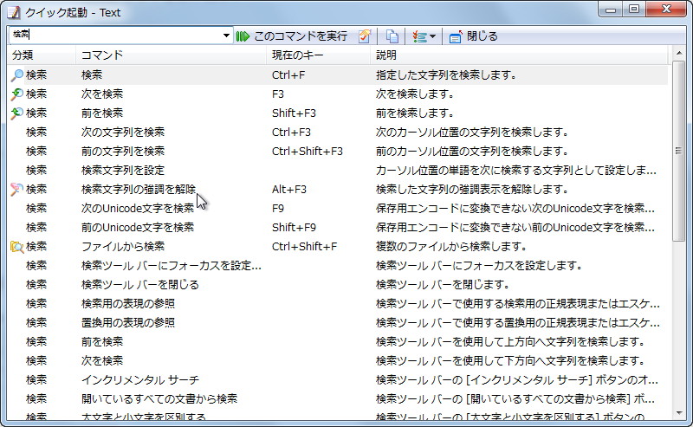Open the search box history dropdown arrow
Image resolution: width=693 pixels, height=427 pixels.
[226, 36]
